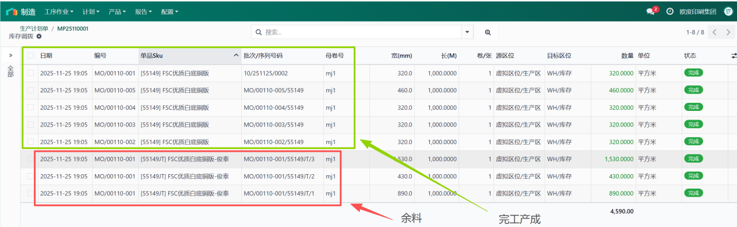
Task: Click total quantity 4,590.00
Action: (x=622, y=212)
